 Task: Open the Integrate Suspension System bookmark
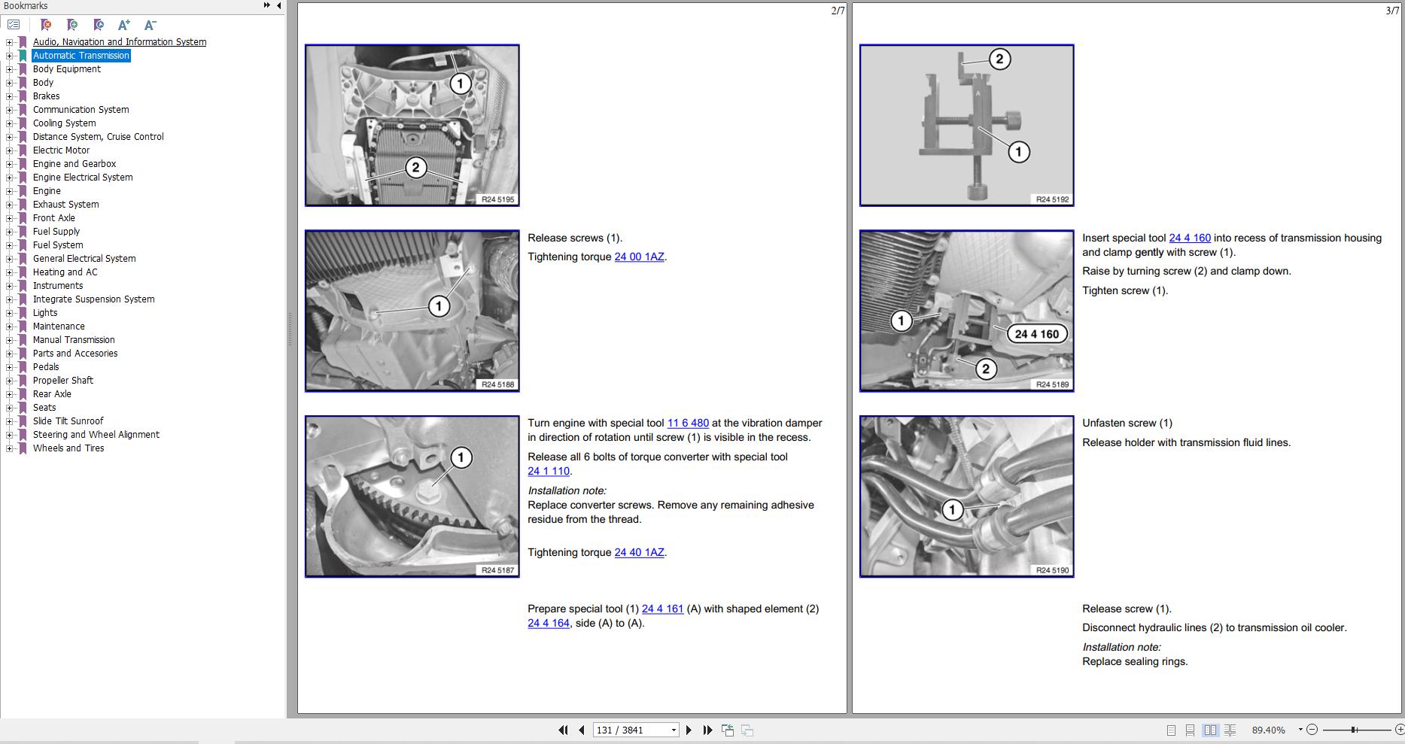(93, 299)
